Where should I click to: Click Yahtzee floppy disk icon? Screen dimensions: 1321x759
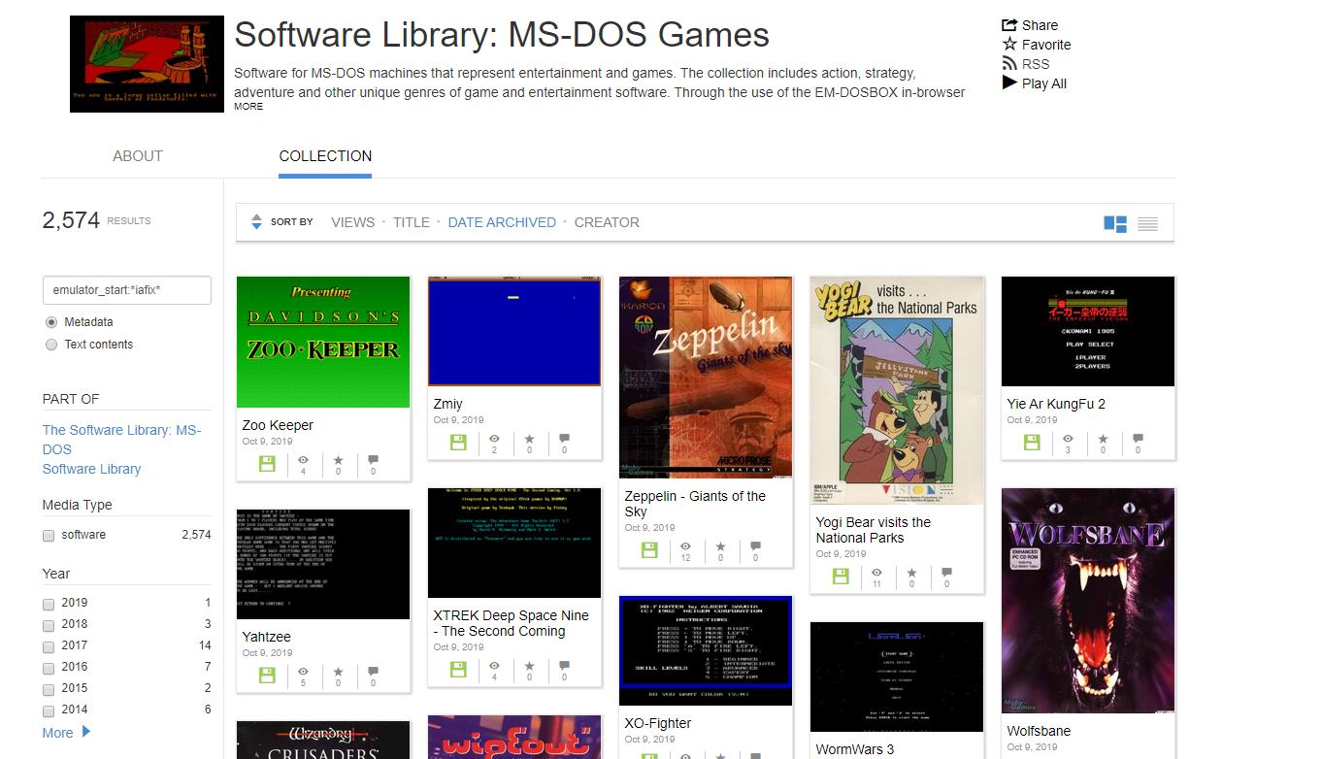tap(268, 675)
